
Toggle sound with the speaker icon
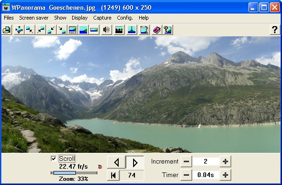click(x=106, y=30)
